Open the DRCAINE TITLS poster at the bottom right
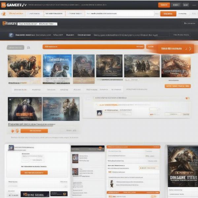The height and width of the screenshot is (198, 198). [183, 166]
